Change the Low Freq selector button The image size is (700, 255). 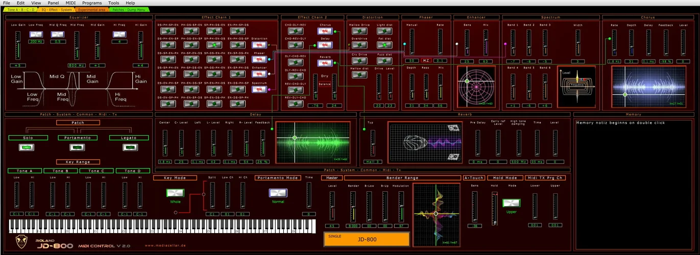(x=36, y=34)
